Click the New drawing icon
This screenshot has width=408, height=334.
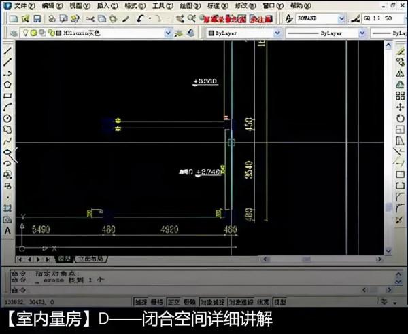coord(14,19)
